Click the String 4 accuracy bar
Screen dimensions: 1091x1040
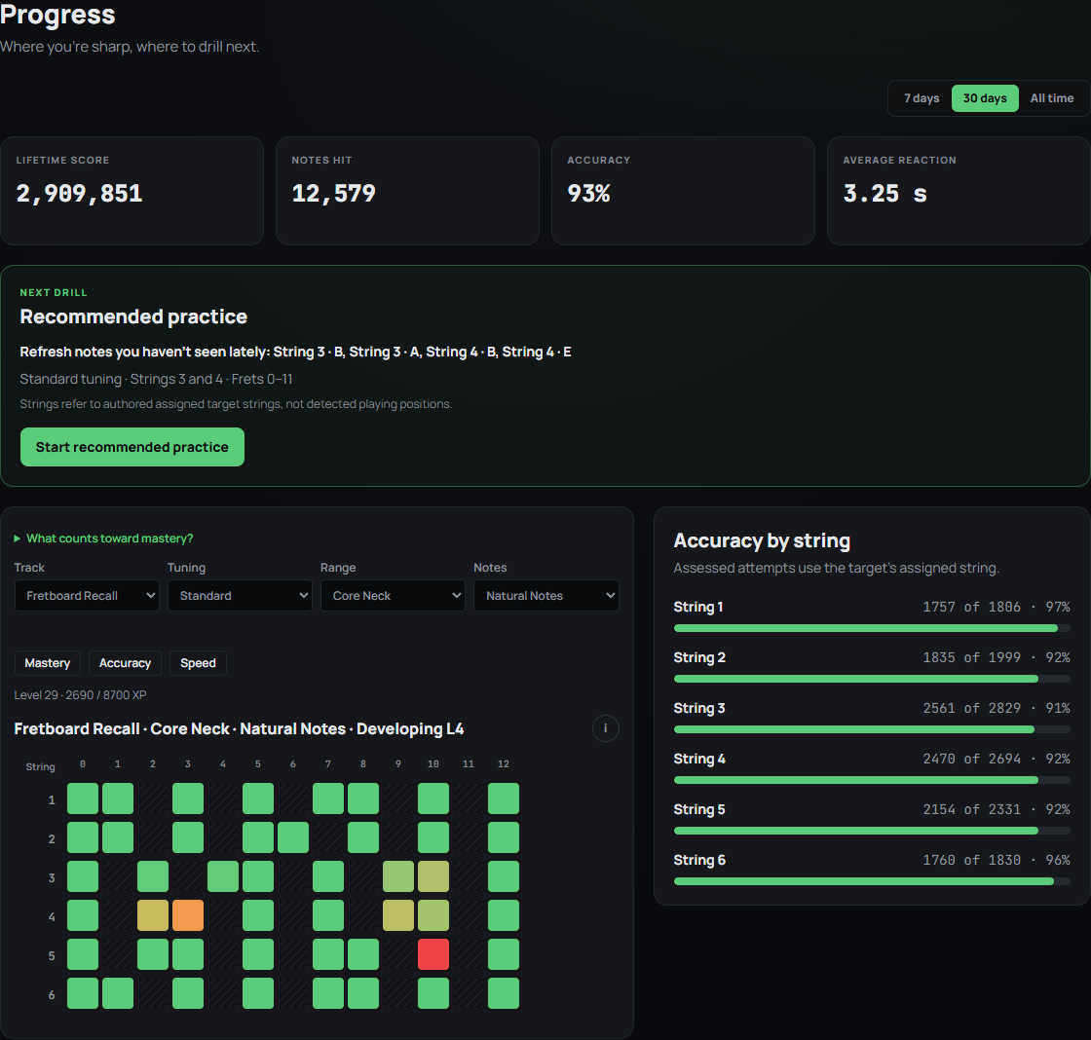[872, 781]
